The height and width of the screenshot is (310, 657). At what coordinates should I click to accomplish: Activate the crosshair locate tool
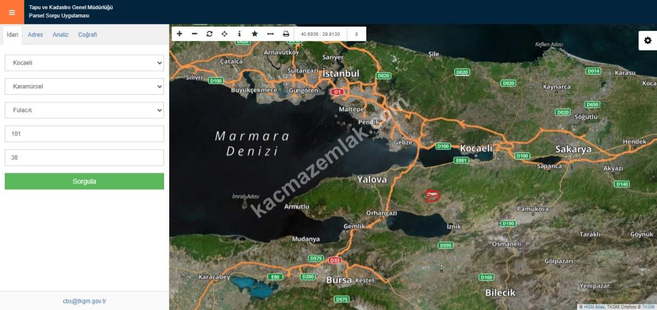[x=224, y=34]
